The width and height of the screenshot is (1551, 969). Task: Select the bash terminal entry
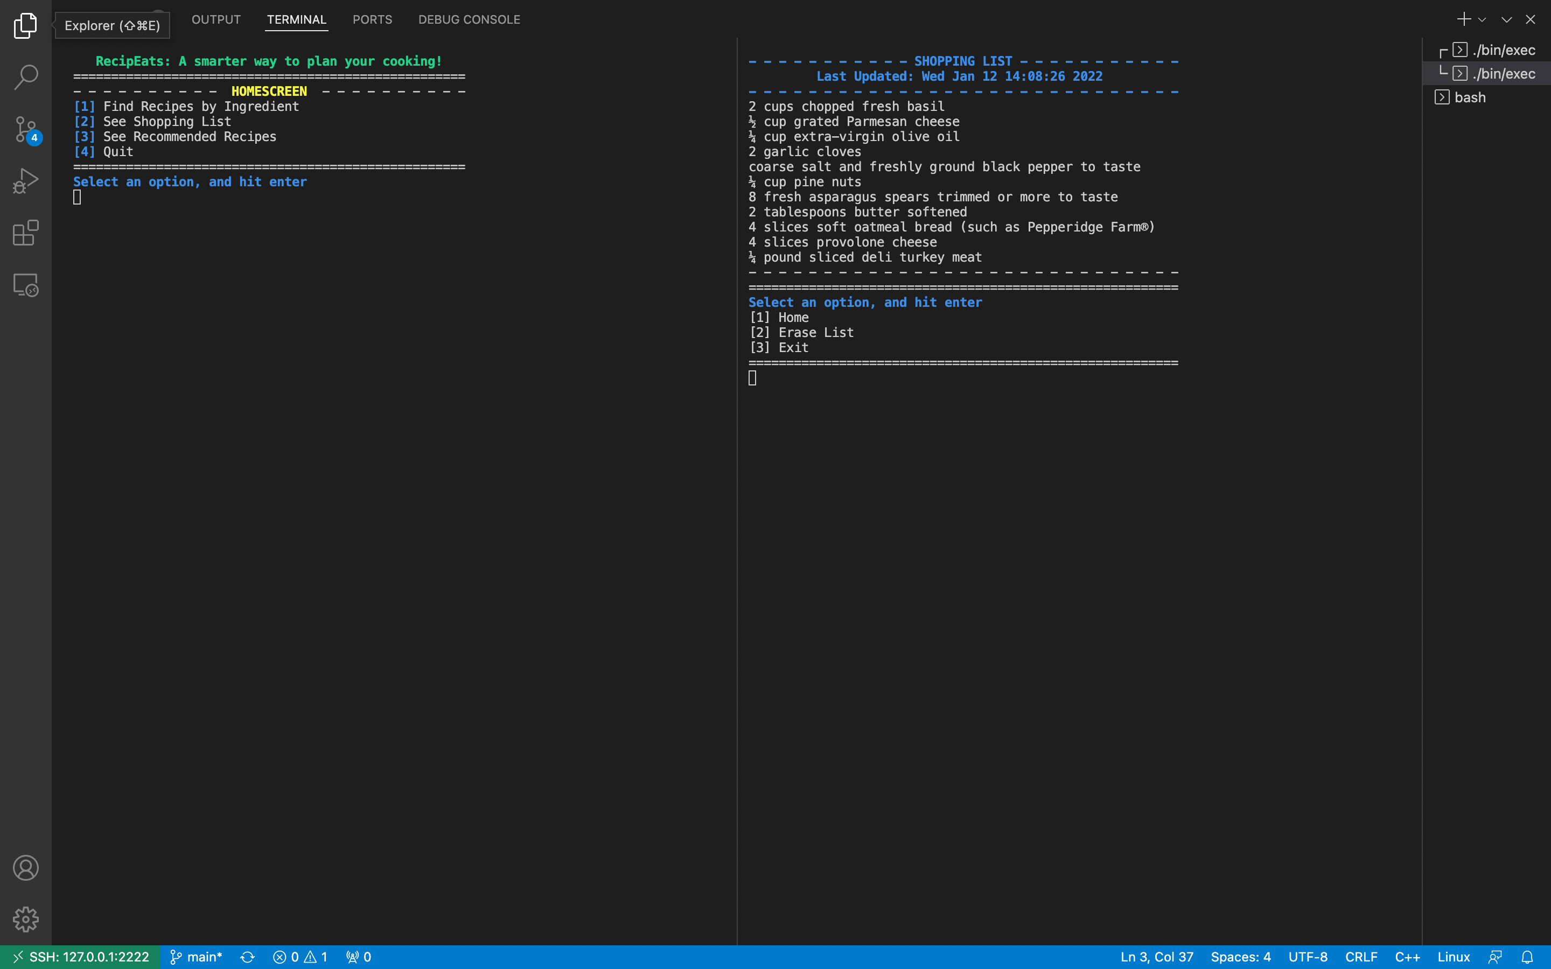pyautogui.click(x=1487, y=97)
